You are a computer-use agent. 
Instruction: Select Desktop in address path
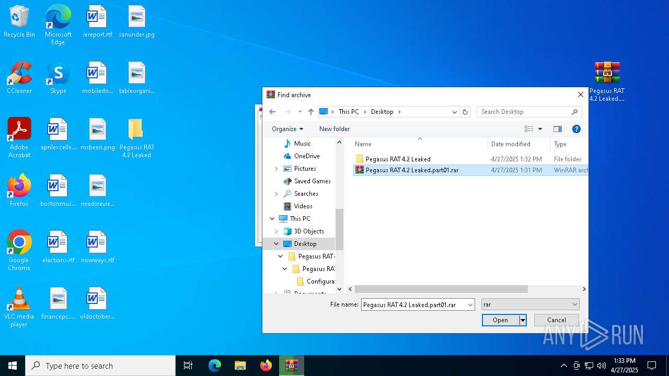[x=382, y=112]
